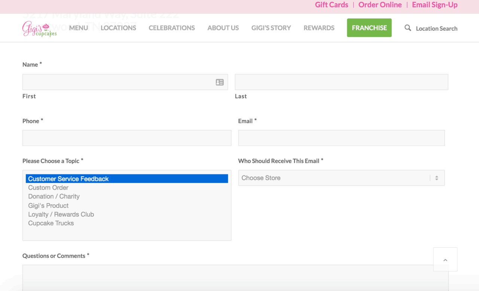Select Donation / Charity topic

(127, 196)
